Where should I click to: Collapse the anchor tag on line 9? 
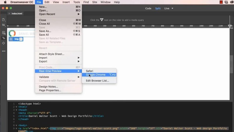click(x=16, y=128)
